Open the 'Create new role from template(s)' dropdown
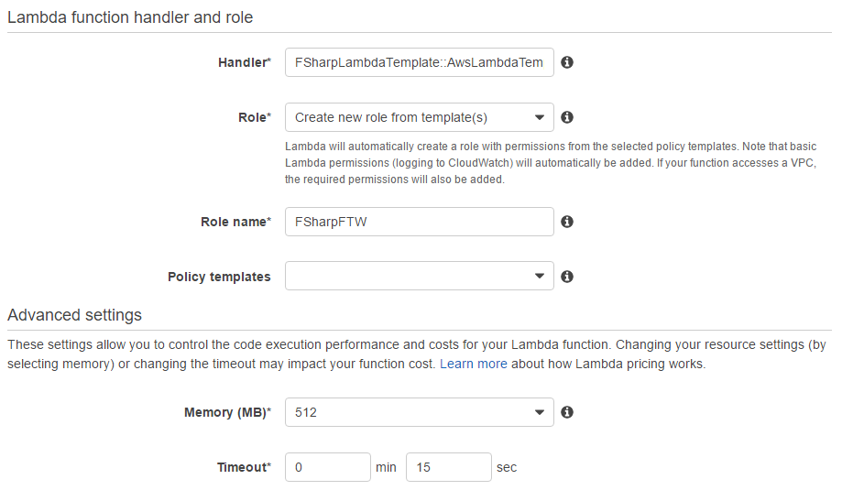The image size is (842, 501). 419,117
